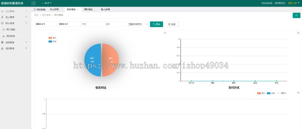Toggle 支出 legend in the bottom chart
Screen dimensions: 302x129
pyautogui.click(x=271, y=93)
